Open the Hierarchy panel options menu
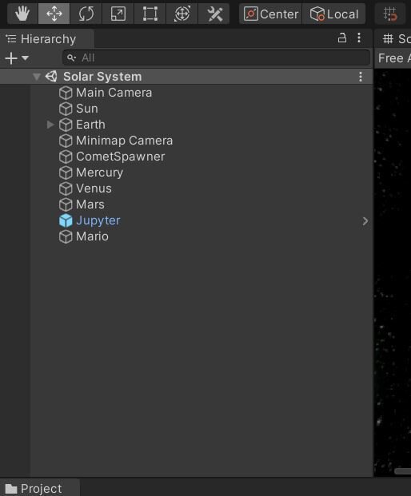411x496 pixels. tap(359, 38)
